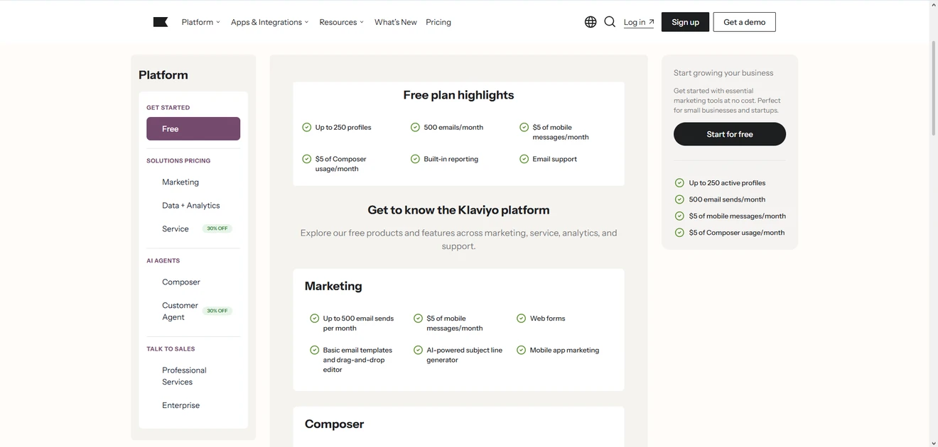Select Data + Analytics pricing
The height and width of the screenshot is (447, 938).
(191, 206)
